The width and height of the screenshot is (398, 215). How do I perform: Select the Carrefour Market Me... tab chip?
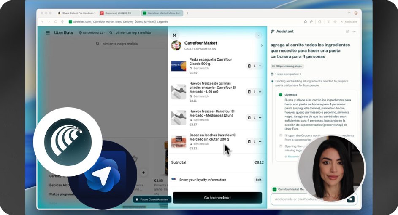289,189
